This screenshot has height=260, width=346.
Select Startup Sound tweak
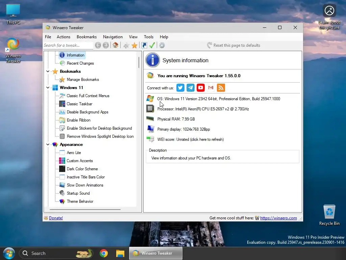tap(75, 193)
